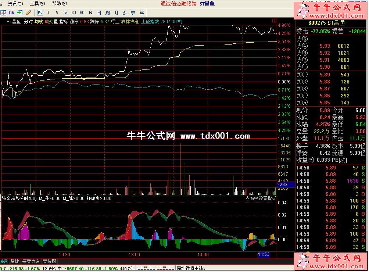The height and width of the screenshot is (272, 369).
Task: Click the tick row with volume 1630
Action: (331, 181)
